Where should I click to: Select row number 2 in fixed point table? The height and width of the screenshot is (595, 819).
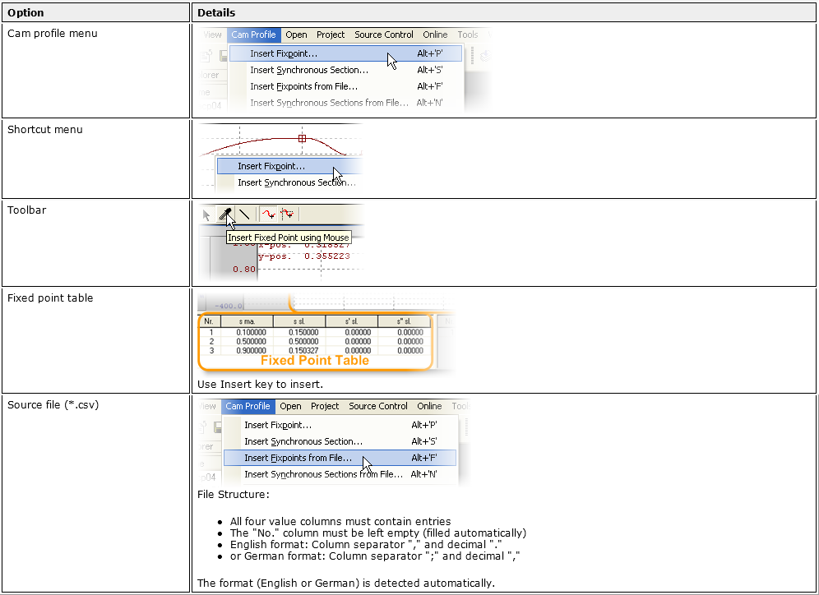point(211,341)
